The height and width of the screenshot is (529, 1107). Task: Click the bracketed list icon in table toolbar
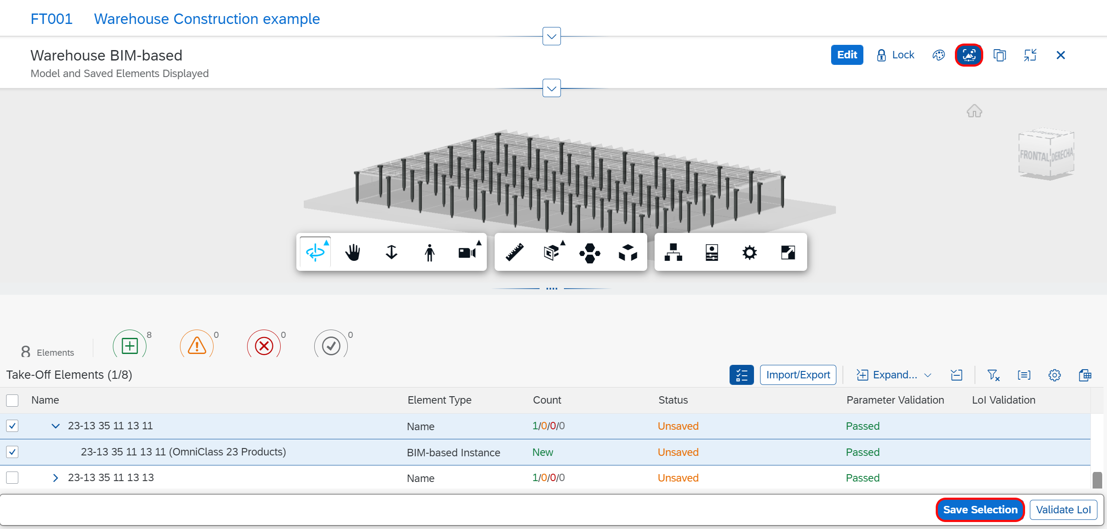coord(1024,375)
